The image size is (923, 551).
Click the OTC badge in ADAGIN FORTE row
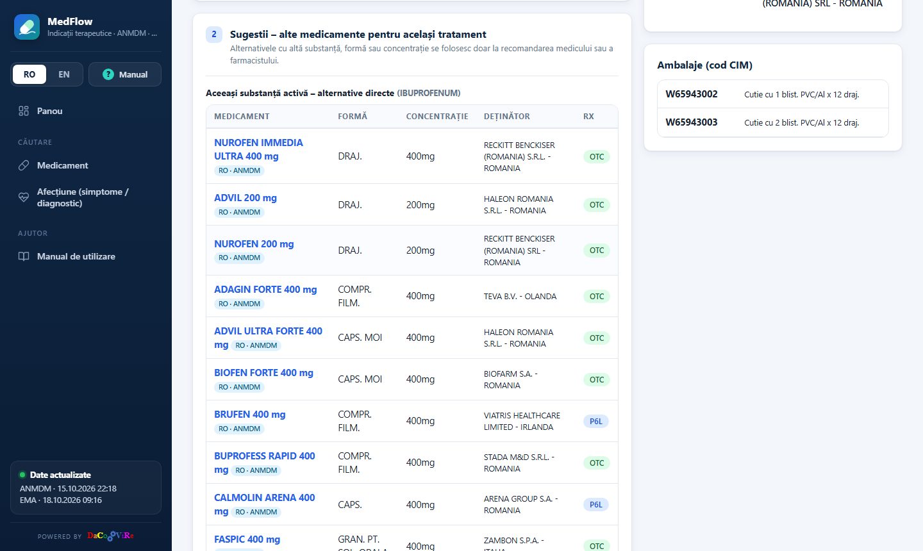[x=597, y=297]
